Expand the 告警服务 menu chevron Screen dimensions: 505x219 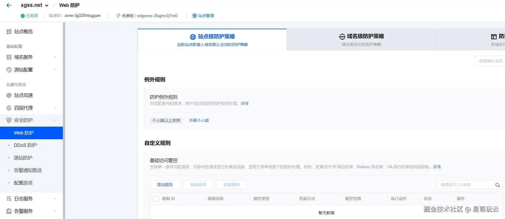tap(55, 211)
